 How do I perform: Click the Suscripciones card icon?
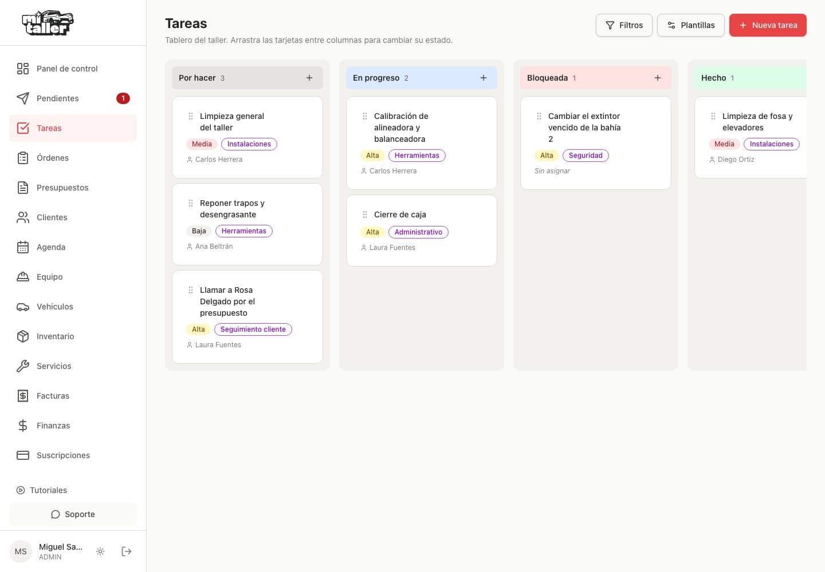tap(23, 455)
